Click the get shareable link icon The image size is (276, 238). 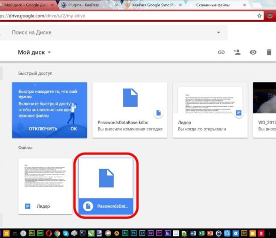pos(221,52)
